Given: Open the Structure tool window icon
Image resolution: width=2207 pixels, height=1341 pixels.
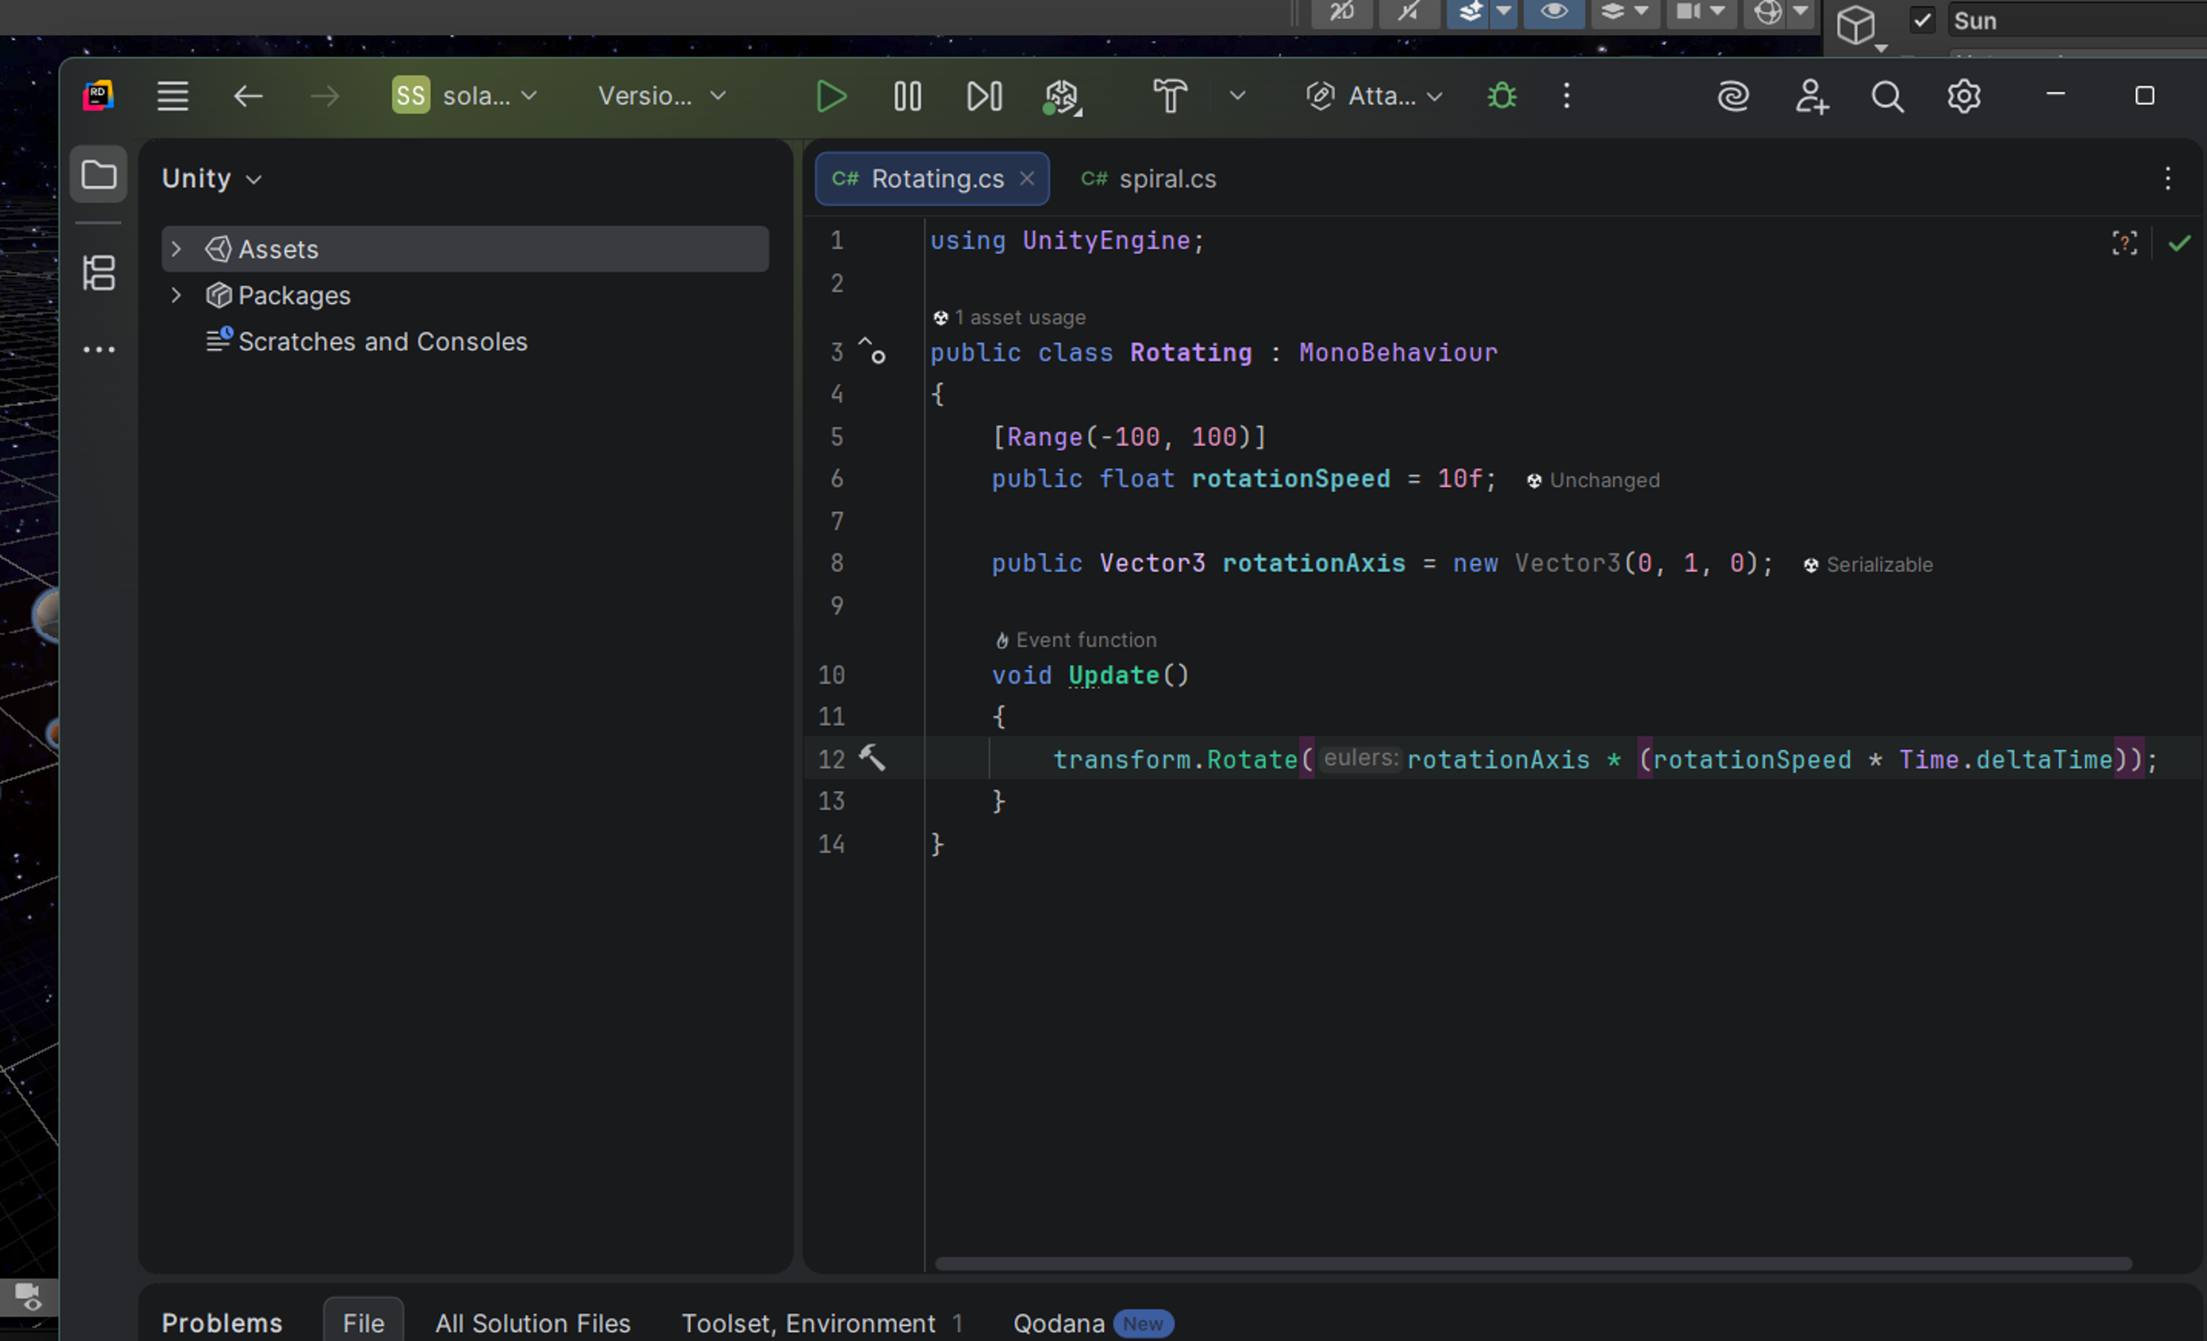Looking at the screenshot, I should [99, 273].
